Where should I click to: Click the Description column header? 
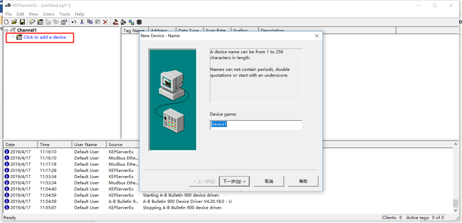click(327, 30)
